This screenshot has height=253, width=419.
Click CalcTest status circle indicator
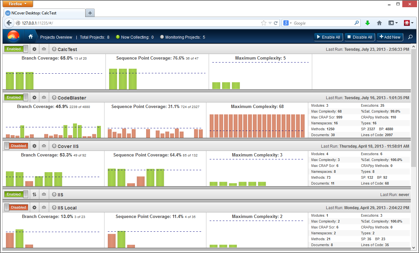click(54, 49)
